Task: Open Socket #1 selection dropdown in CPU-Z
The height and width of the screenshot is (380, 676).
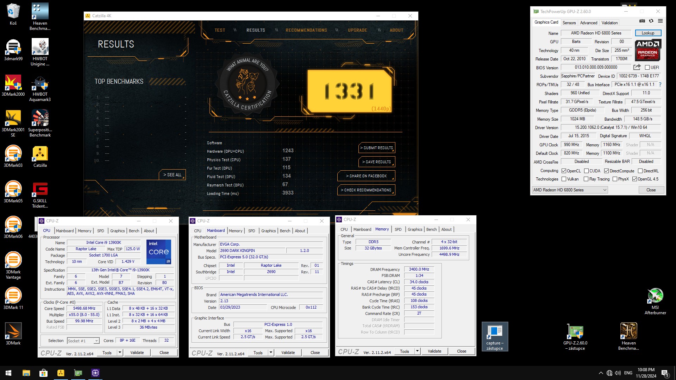Action: tap(83, 341)
